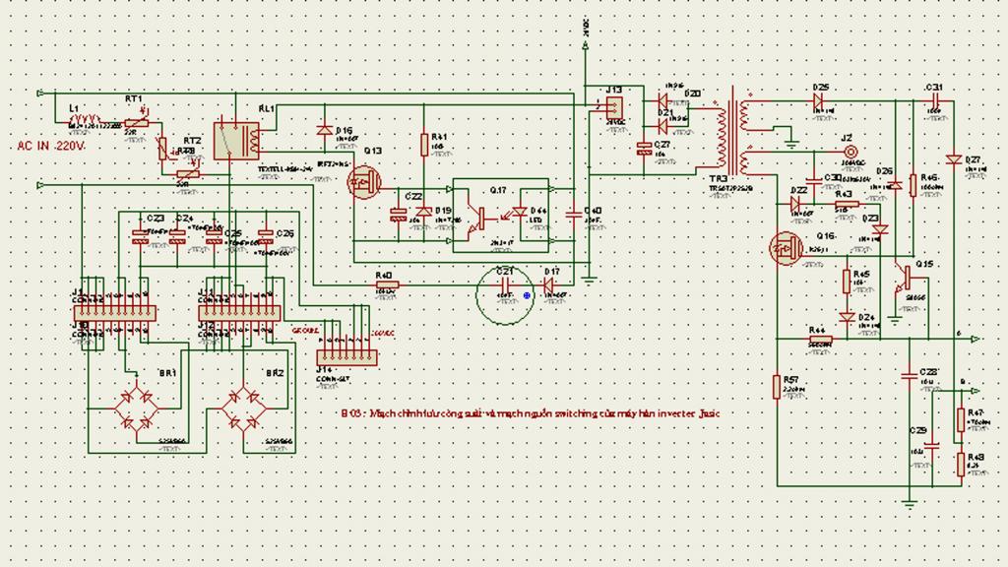The width and height of the screenshot is (1008, 567).
Task: Select the CZ7 capacitor
Action: point(644,150)
